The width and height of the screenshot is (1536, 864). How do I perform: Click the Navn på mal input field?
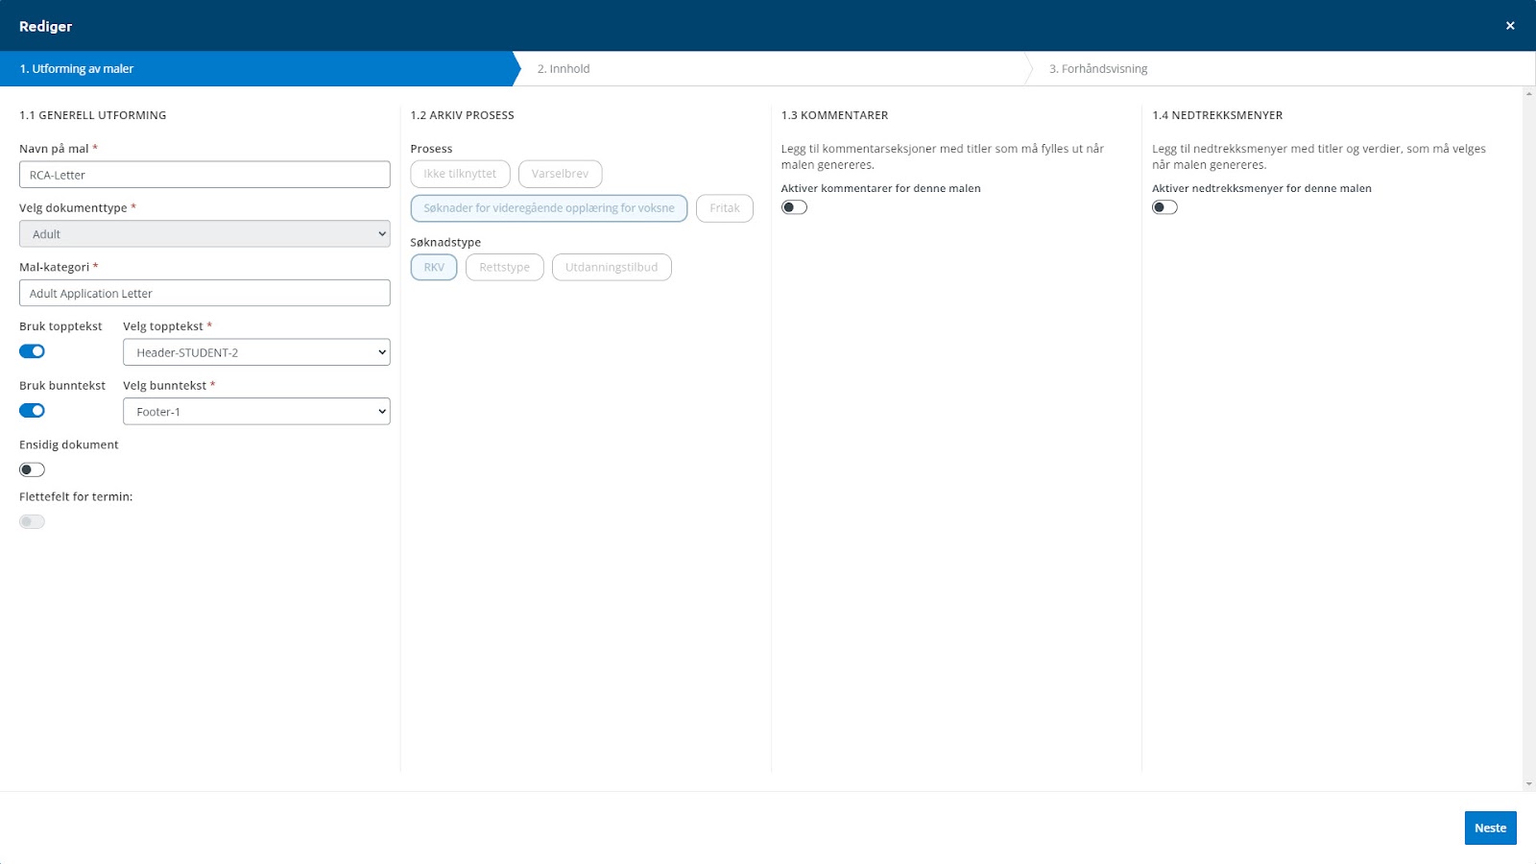tap(204, 175)
